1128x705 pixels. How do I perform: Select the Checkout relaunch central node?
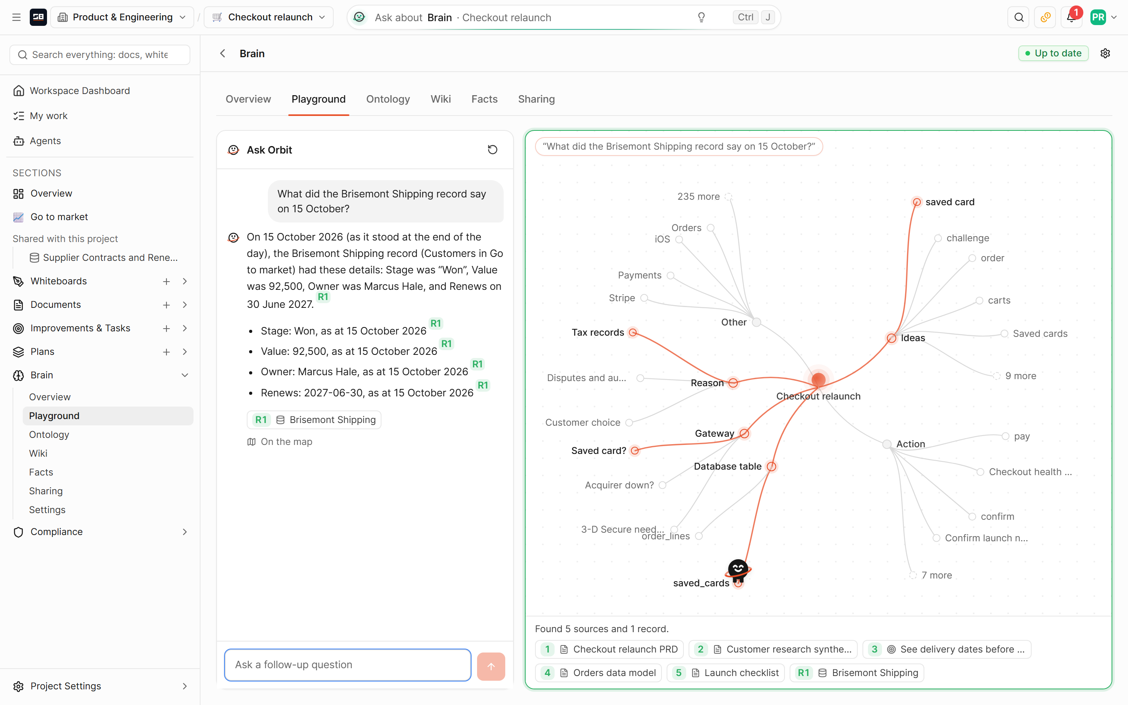[818, 379]
